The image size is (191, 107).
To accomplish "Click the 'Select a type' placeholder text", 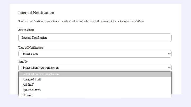I will pos(30,54).
